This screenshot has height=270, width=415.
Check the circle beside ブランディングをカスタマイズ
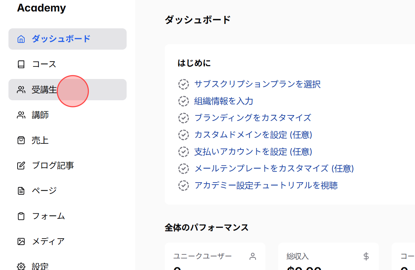point(183,118)
